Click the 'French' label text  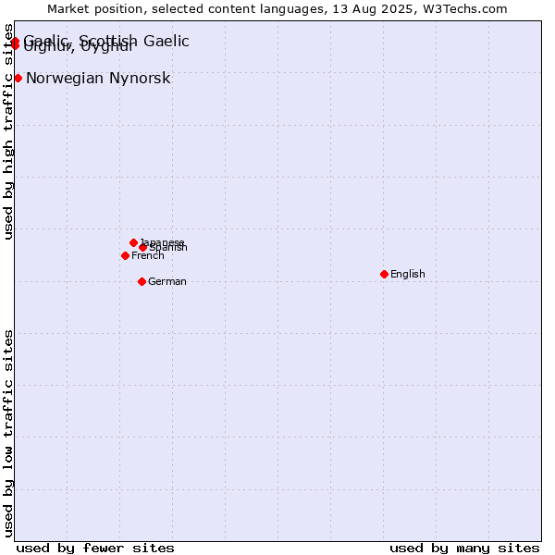[148, 255]
